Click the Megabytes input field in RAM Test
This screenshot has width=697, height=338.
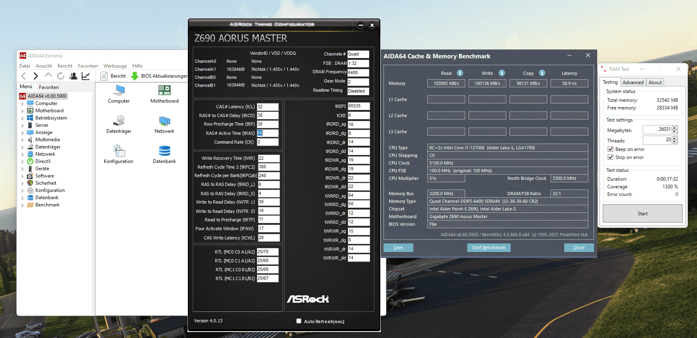tap(657, 130)
